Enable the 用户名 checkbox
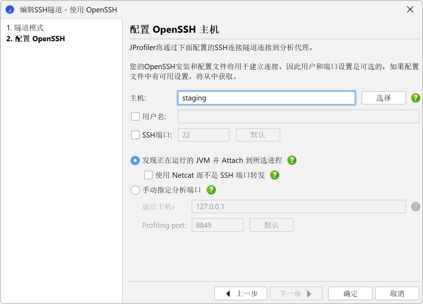Image resolution: width=423 pixels, height=304 pixels. [135, 116]
